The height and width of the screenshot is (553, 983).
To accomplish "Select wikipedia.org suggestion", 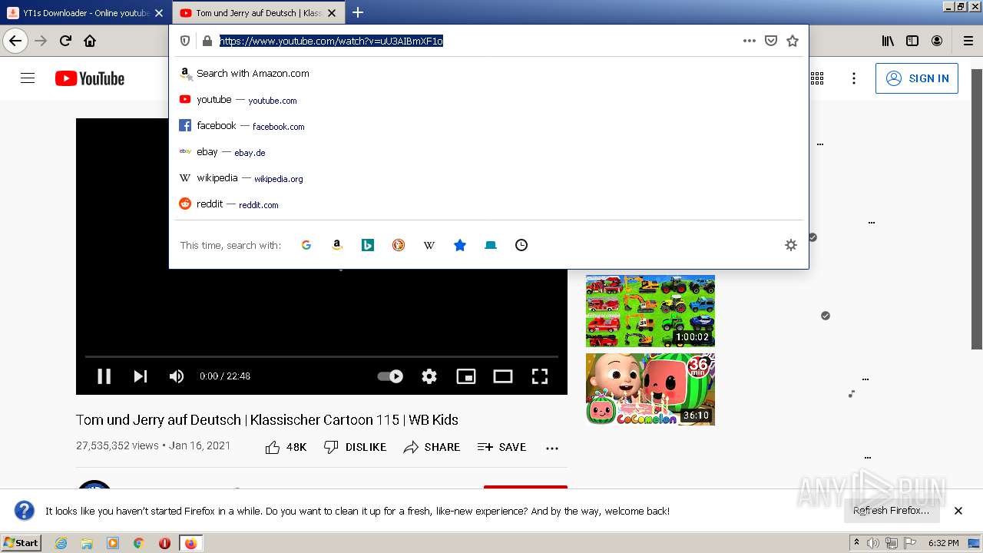I will [x=488, y=178].
